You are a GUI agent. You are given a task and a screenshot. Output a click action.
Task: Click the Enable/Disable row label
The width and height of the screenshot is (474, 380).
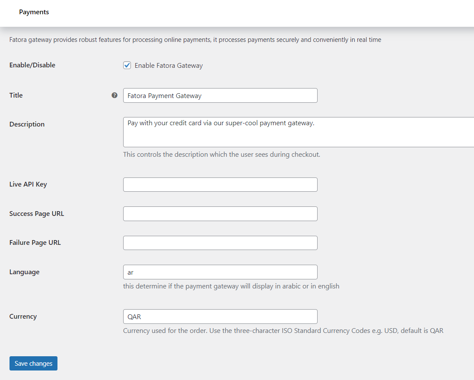coord(32,65)
